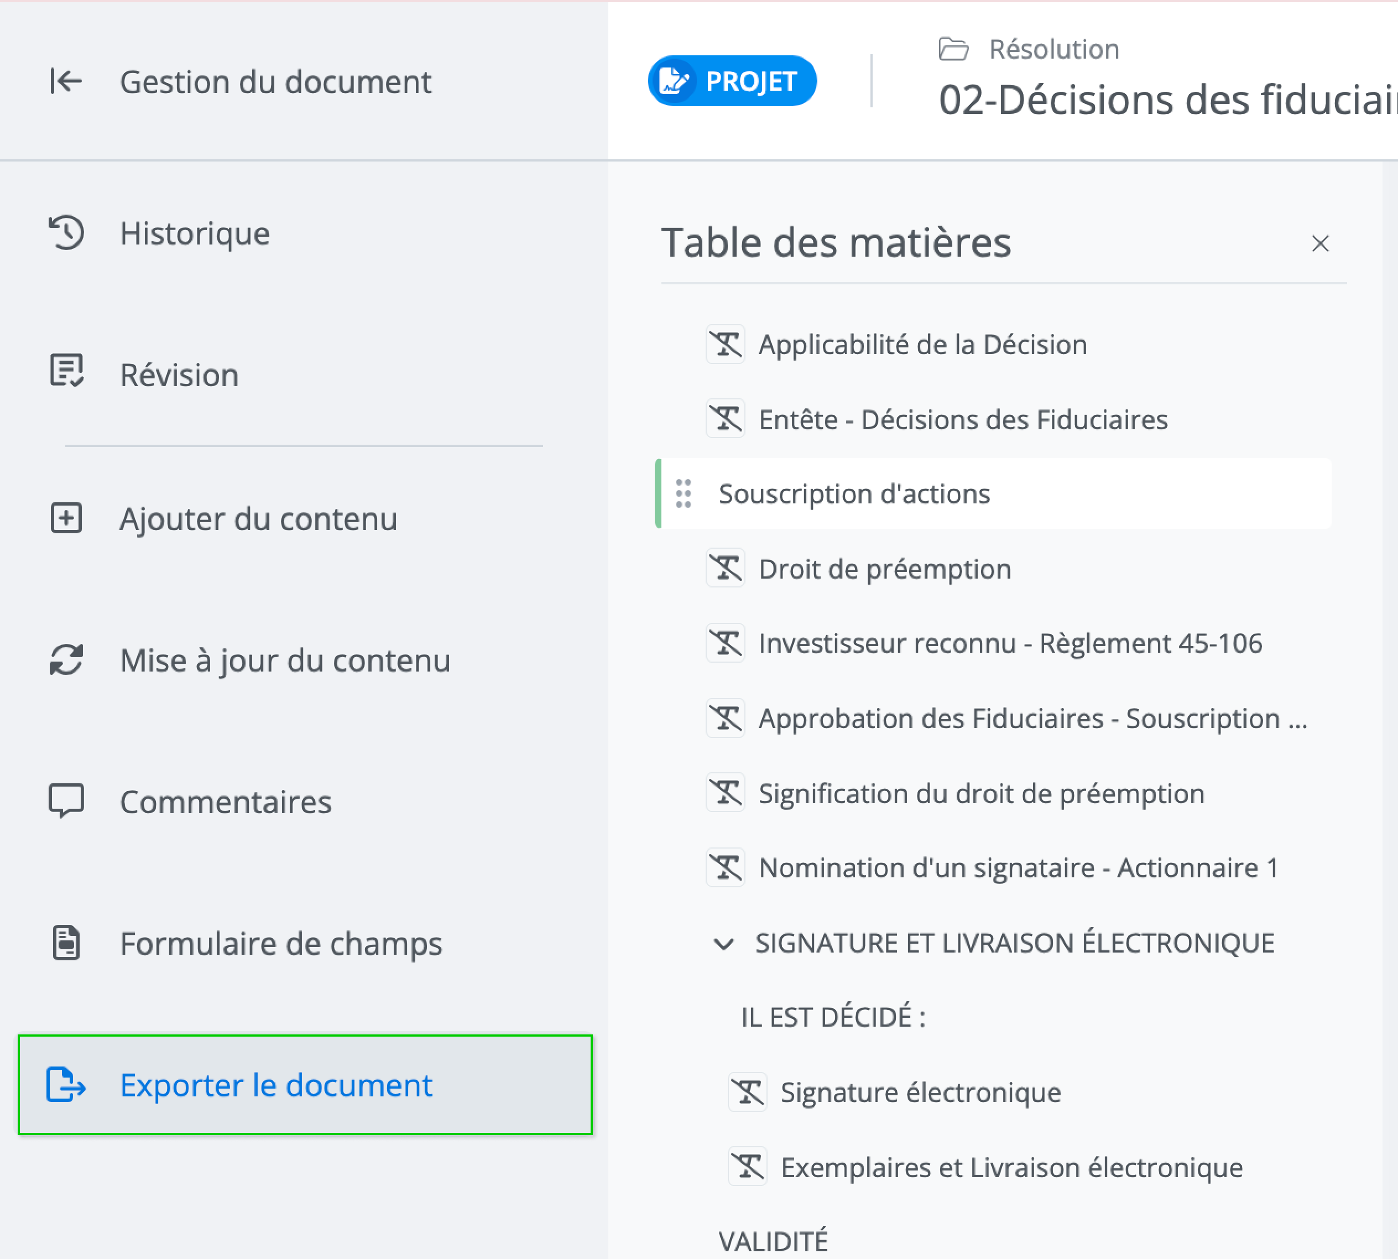1398x1259 pixels.
Task: Select Nomination d'un signataire - Actionnaire 1
Action: click(x=1018, y=868)
